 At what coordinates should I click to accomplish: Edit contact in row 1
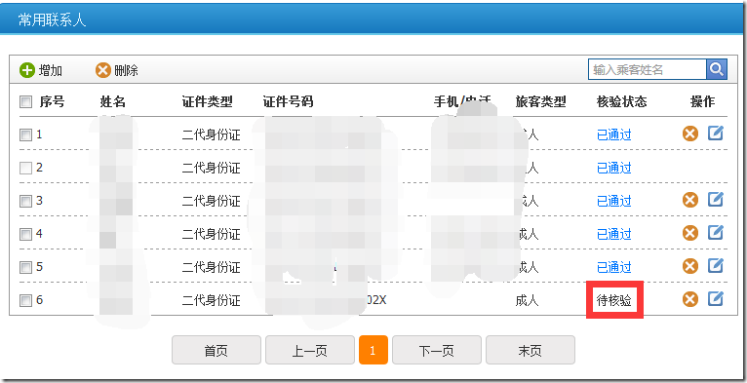click(x=716, y=133)
